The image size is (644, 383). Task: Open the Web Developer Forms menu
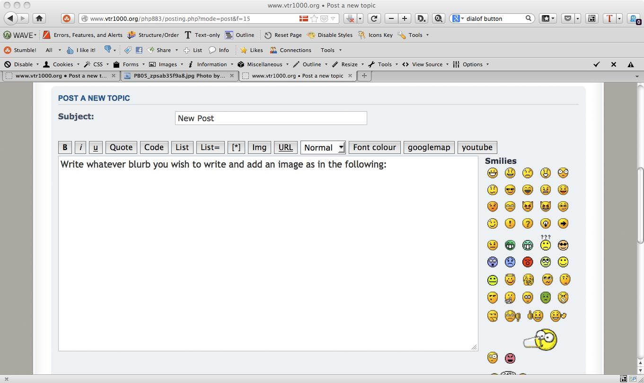129,64
